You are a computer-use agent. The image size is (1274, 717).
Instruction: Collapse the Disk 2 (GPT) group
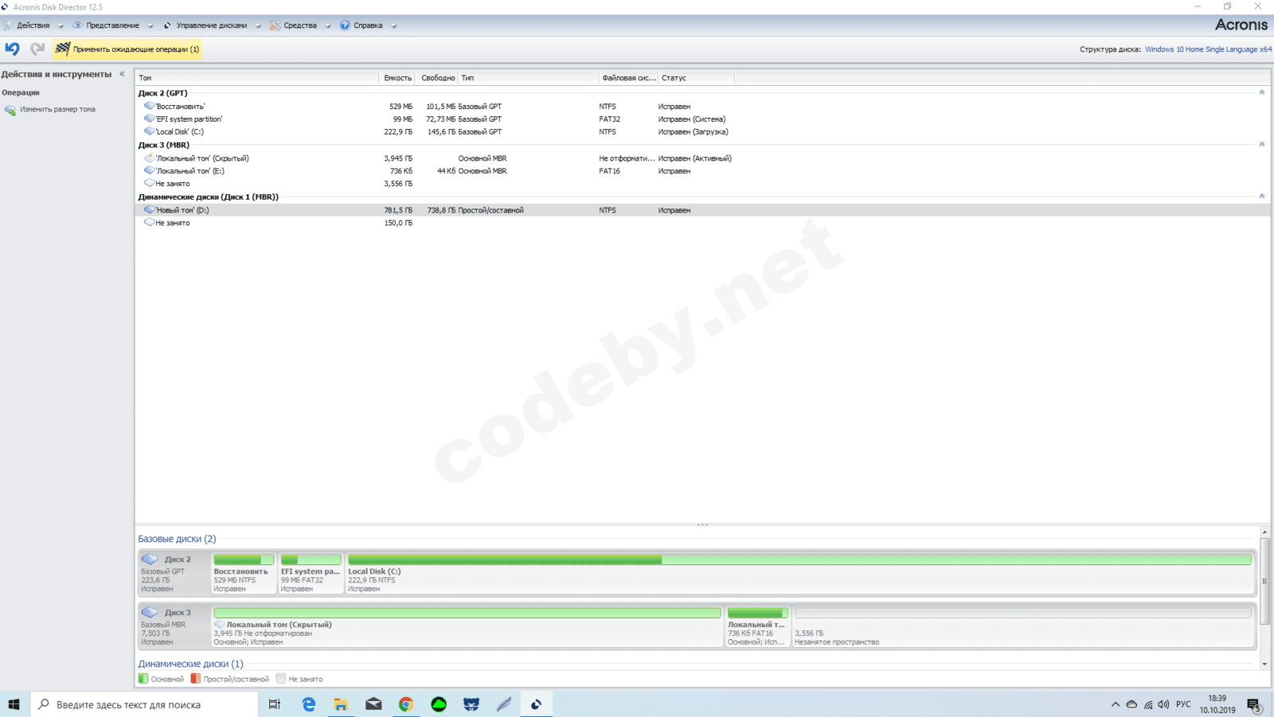(1261, 93)
